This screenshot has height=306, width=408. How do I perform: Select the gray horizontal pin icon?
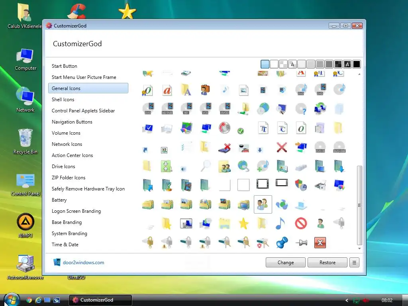[x=301, y=243]
